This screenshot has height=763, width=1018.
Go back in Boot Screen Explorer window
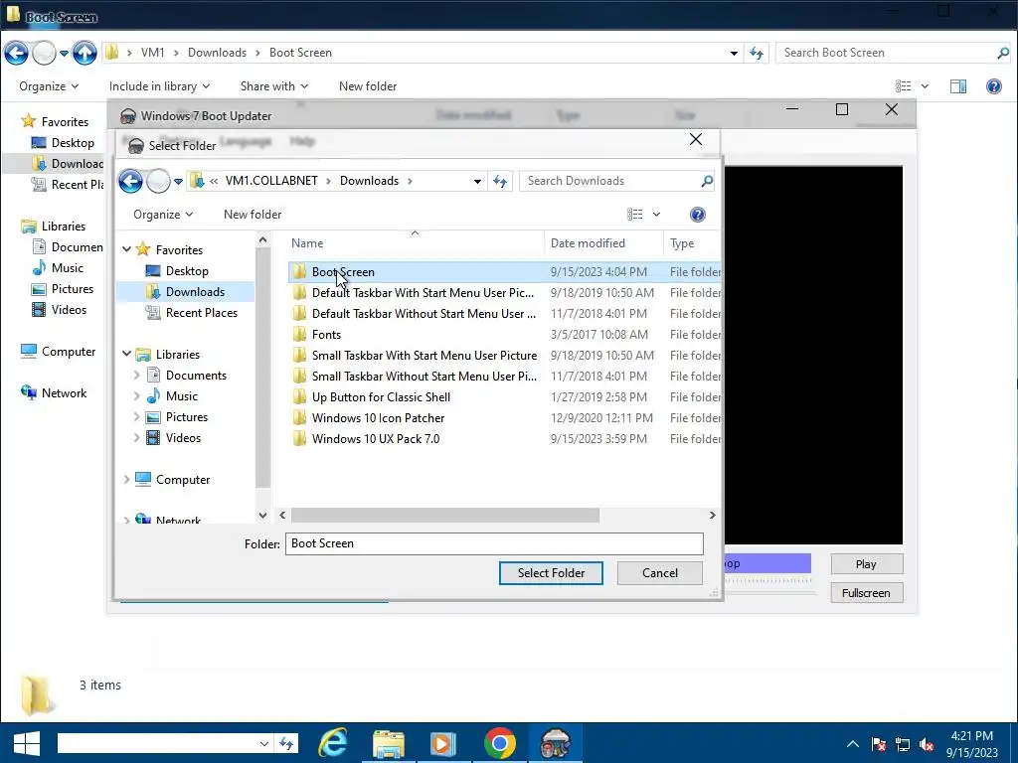(x=16, y=54)
